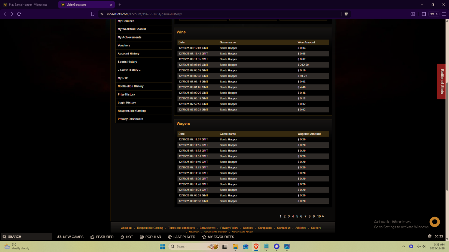Open the browser hamburger menu

[444, 14]
